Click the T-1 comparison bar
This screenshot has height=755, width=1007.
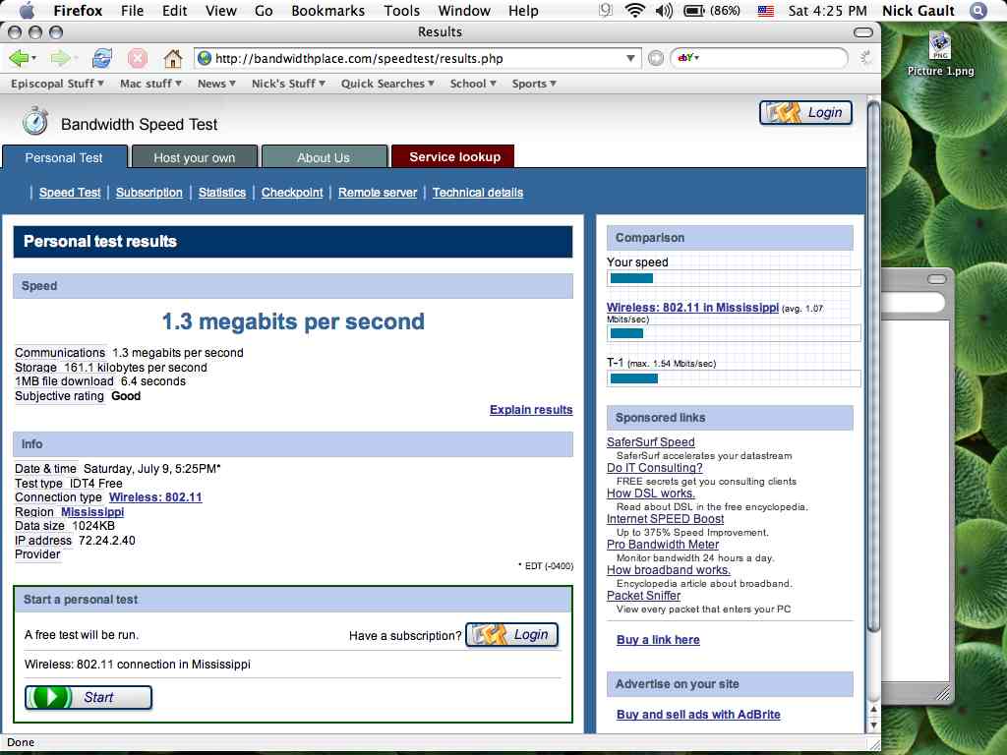[734, 378]
